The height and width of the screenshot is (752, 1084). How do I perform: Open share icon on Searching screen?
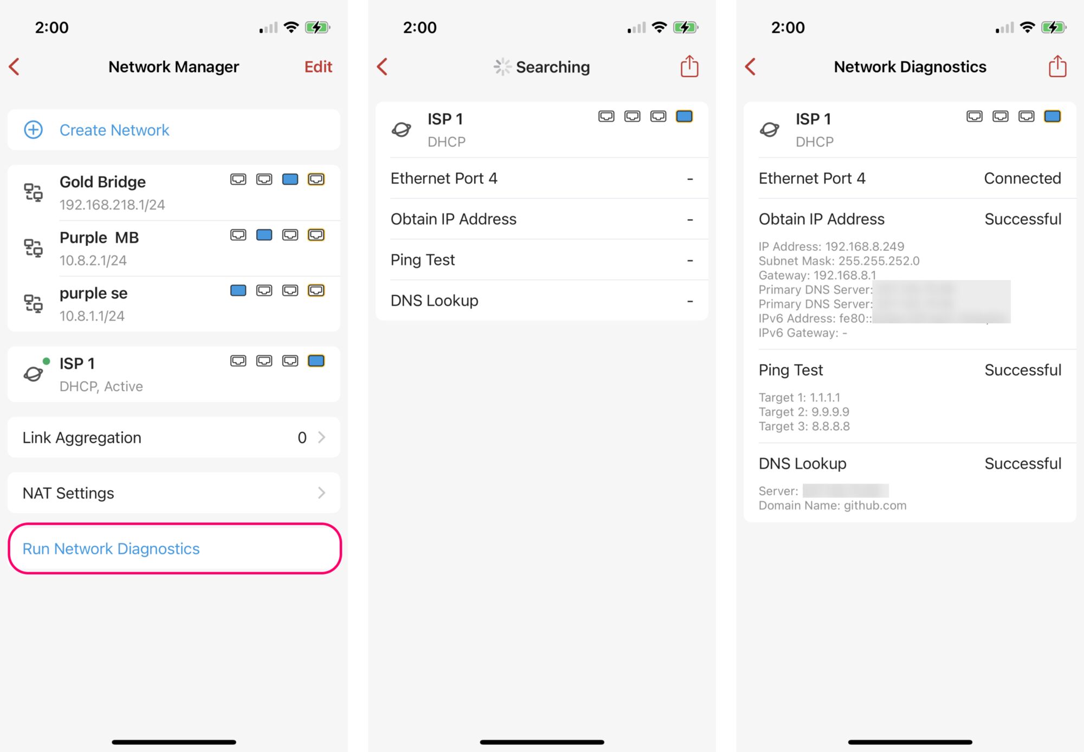(x=689, y=66)
